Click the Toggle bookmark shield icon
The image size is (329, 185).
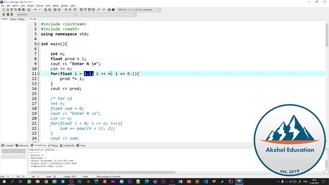tap(75, 10)
